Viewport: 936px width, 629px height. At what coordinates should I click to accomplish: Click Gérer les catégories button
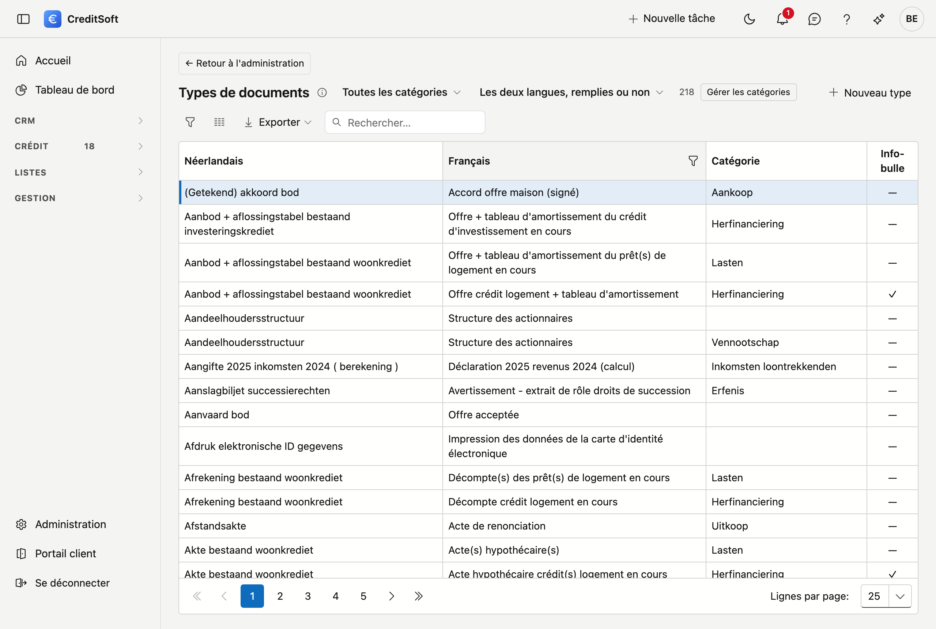tap(748, 92)
